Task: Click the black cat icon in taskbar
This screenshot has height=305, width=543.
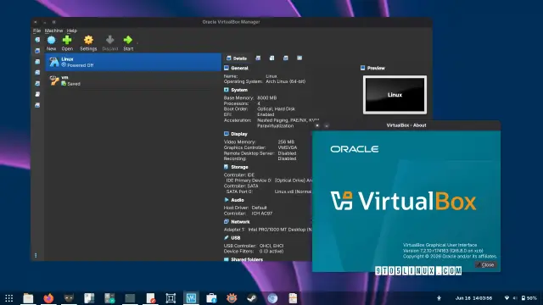Action: [69, 298]
